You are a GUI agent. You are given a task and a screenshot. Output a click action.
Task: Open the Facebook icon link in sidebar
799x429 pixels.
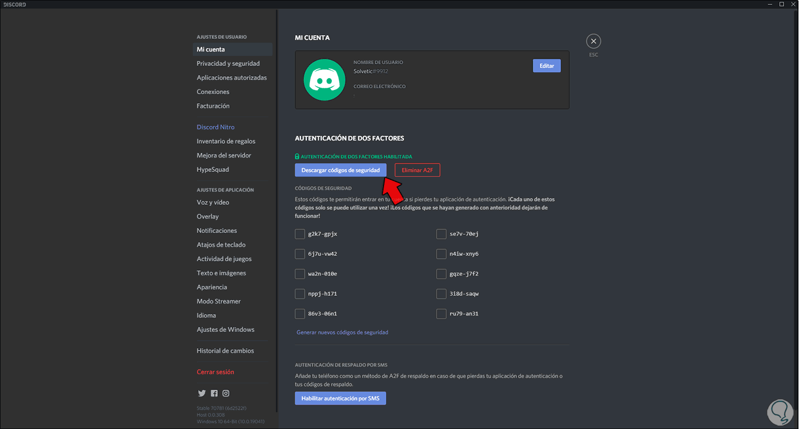pos(214,393)
